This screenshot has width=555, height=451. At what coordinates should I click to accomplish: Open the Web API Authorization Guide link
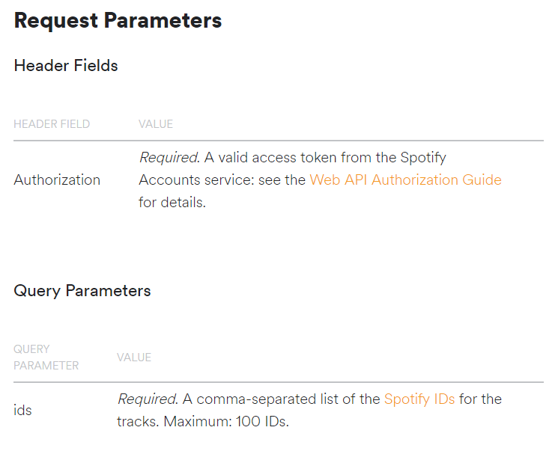click(405, 180)
